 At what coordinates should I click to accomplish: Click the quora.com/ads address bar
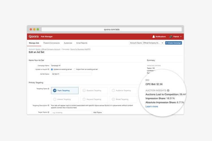coord(112,29)
